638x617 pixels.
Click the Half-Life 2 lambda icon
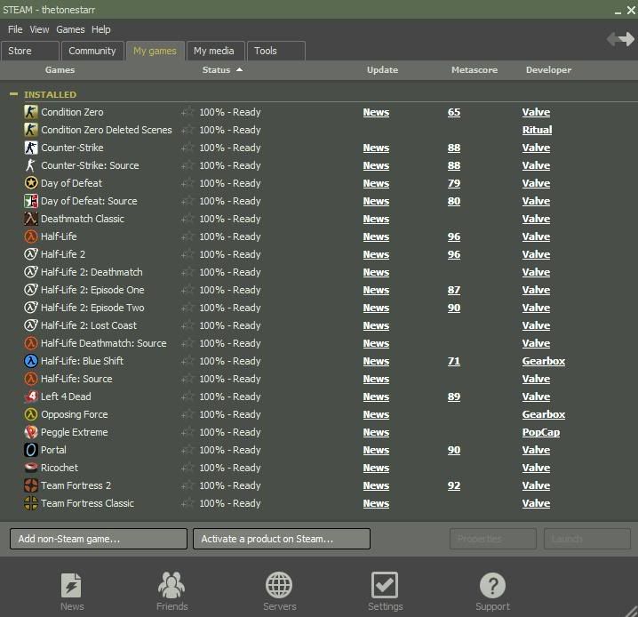click(x=30, y=254)
